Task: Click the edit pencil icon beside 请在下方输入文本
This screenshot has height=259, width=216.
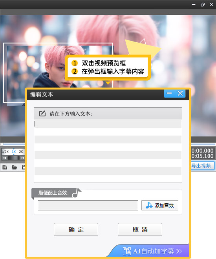Action: click(42, 114)
